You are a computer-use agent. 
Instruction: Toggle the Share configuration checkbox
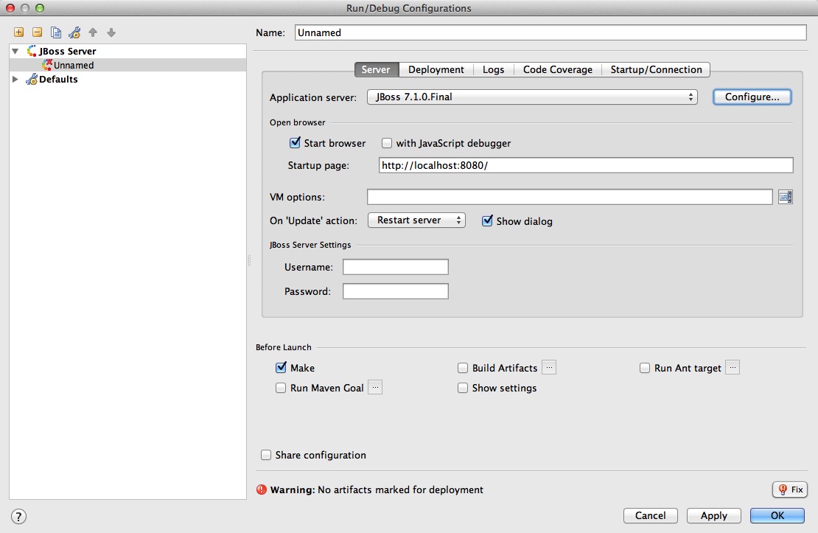(x=267, y=455)
